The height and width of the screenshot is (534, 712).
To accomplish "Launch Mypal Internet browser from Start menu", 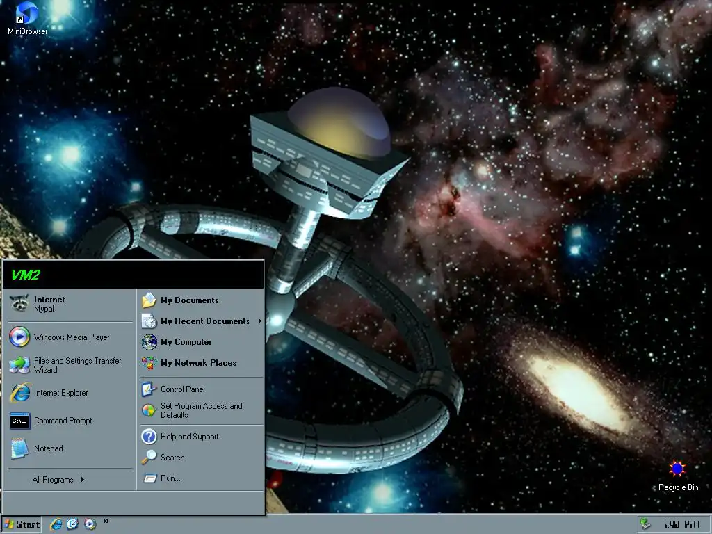I will tap(70, 304).
